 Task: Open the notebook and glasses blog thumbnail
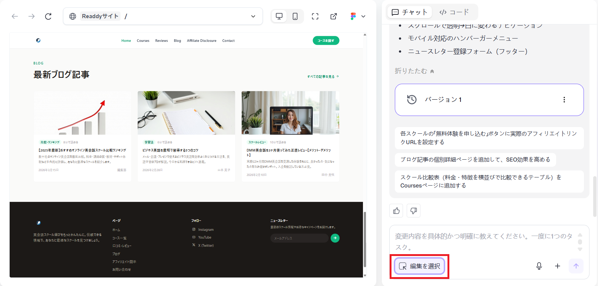tap(186, 113)
